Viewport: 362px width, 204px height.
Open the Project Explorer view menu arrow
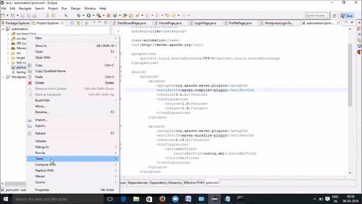coord(94,23)
